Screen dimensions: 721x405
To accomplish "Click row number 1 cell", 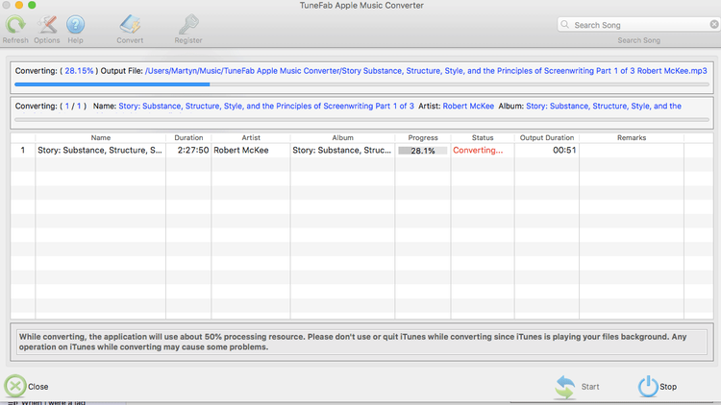I will coord(22,150).
